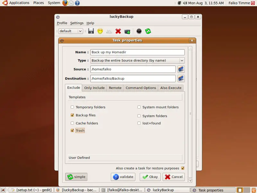Viewport: 257px width, 193px height.
Task: Open the backup Type dropdown
Action: pos(137,60)
